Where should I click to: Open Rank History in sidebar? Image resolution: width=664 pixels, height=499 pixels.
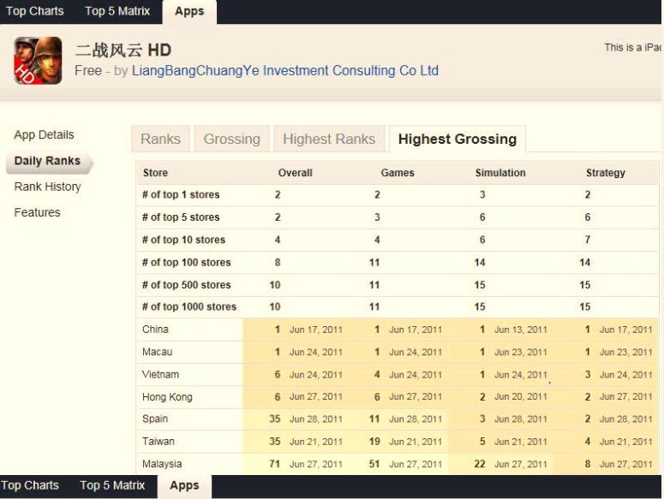click(47, 187)
